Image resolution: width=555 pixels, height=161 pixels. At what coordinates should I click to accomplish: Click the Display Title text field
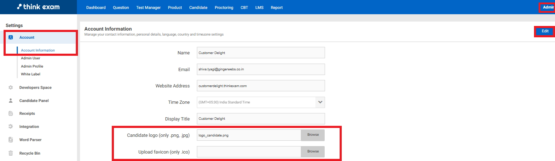pyautogui.click(x=261, y=119)
